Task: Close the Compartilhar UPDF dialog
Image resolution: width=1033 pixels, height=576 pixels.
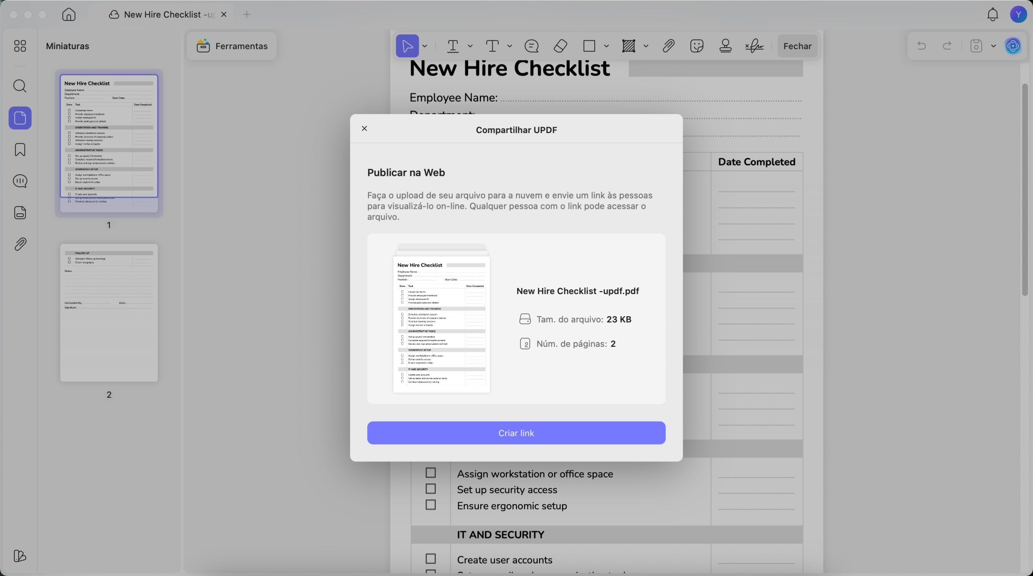Action: (364, 128)
